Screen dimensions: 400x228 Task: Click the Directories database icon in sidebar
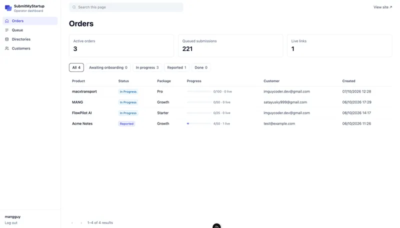click(x=7, y=39)
